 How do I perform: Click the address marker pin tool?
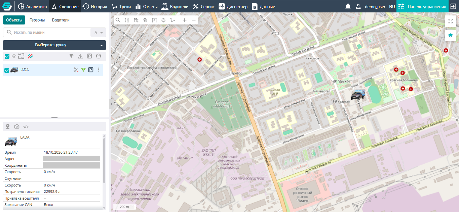145,20
